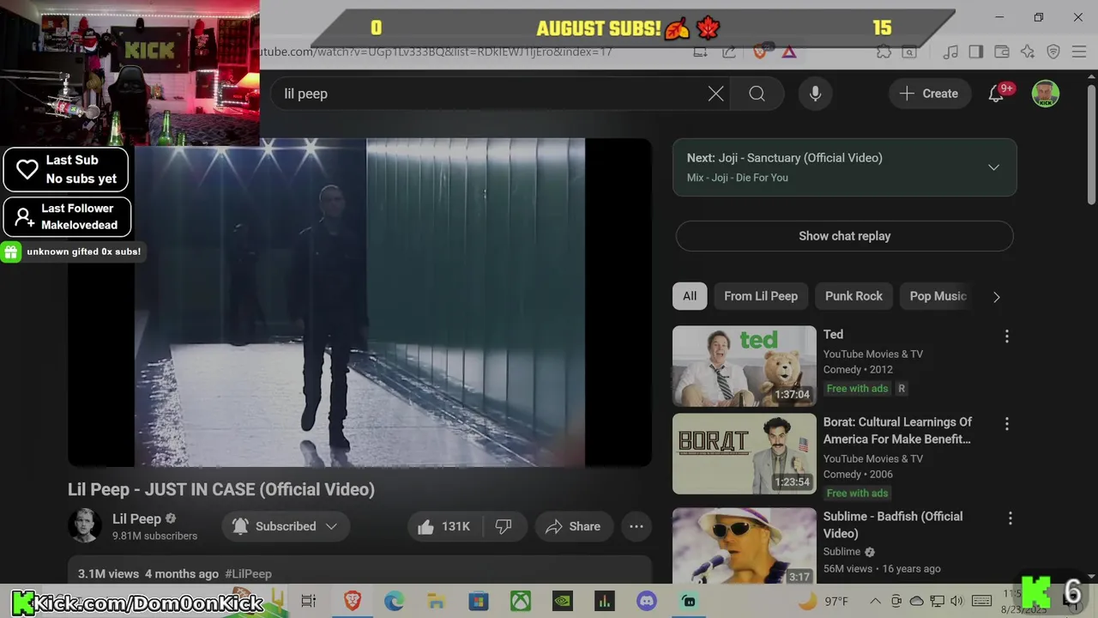Select the Punk Rock chip
This screenshot has height=618, width=1098.
coord(854,296)
